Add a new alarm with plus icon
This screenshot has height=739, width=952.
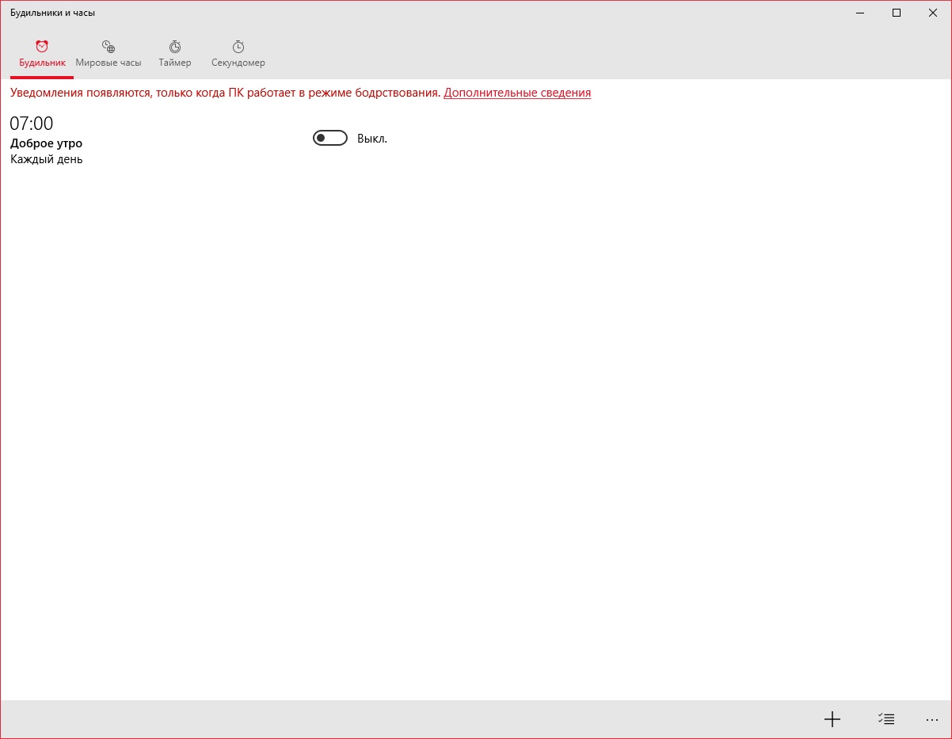click(832, 719)
